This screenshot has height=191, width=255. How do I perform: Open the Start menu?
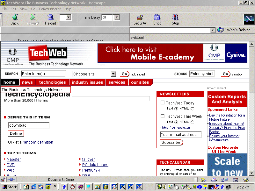pyautogui.click(x=9, y=187)
